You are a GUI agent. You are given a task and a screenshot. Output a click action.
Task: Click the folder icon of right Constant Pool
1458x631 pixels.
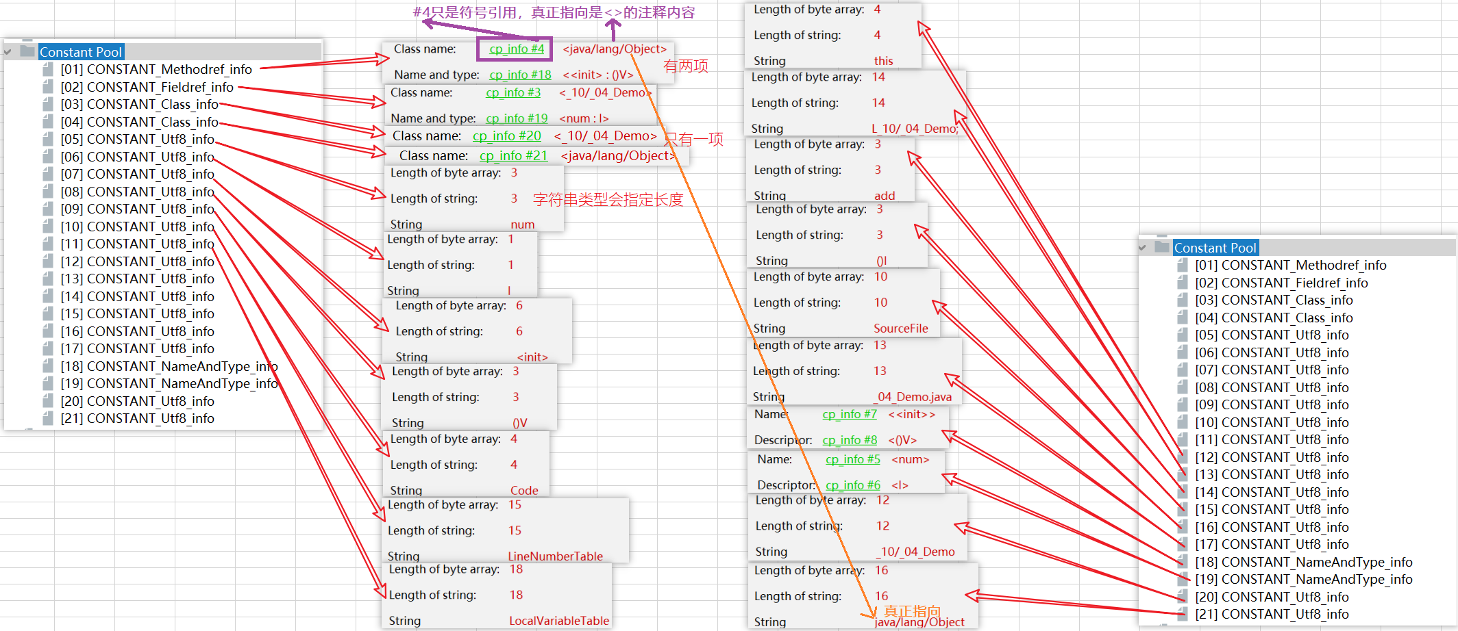coord(1162,247)
